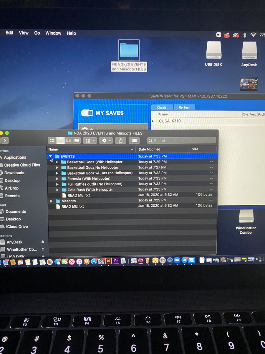The width and height of the screenshot is (265, 354).
Task: Sort by Date Modified column header
Action: [x=162, y=149]
